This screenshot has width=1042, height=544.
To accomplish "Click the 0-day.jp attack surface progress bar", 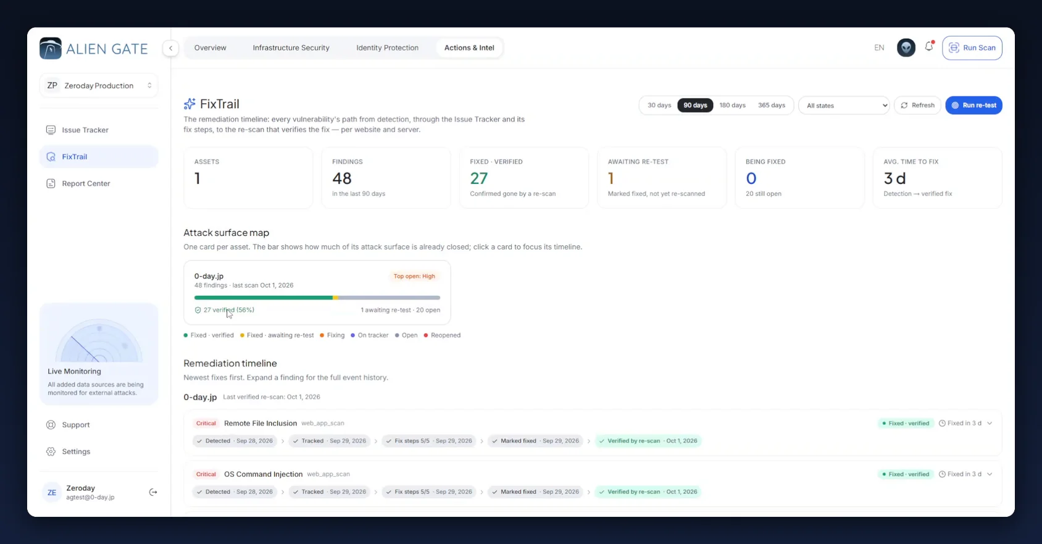I will [317, 298].
